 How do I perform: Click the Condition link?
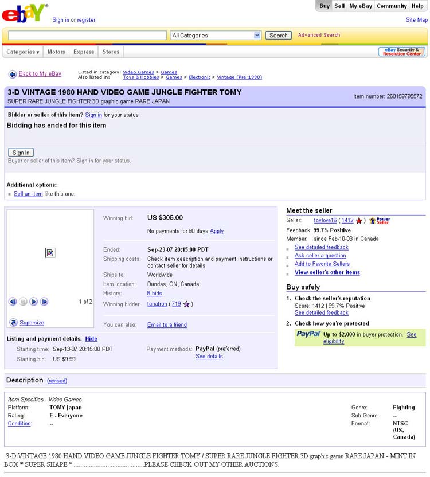[20, 424]
